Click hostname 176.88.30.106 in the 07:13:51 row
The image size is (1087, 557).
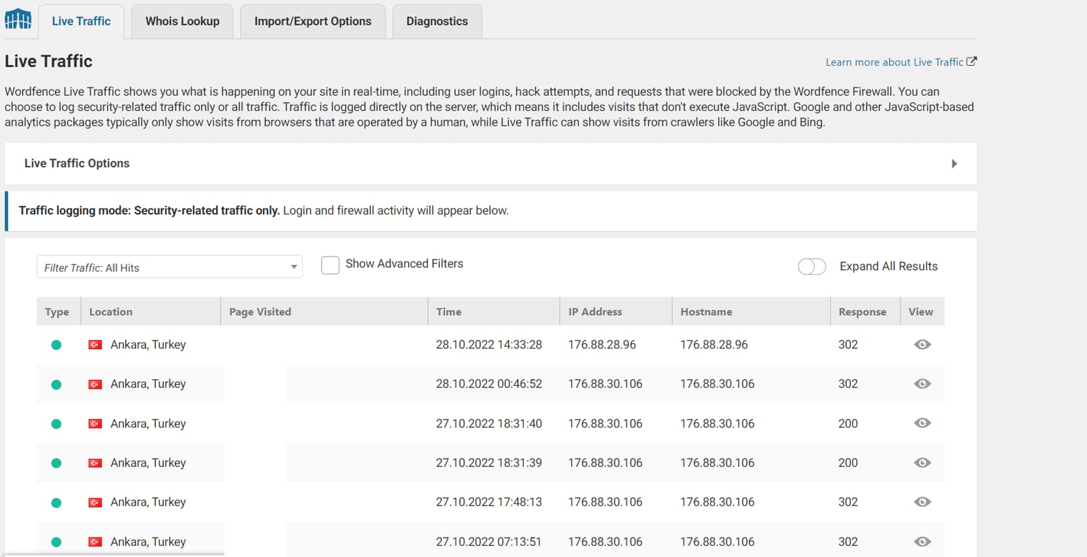click(717, 541)
